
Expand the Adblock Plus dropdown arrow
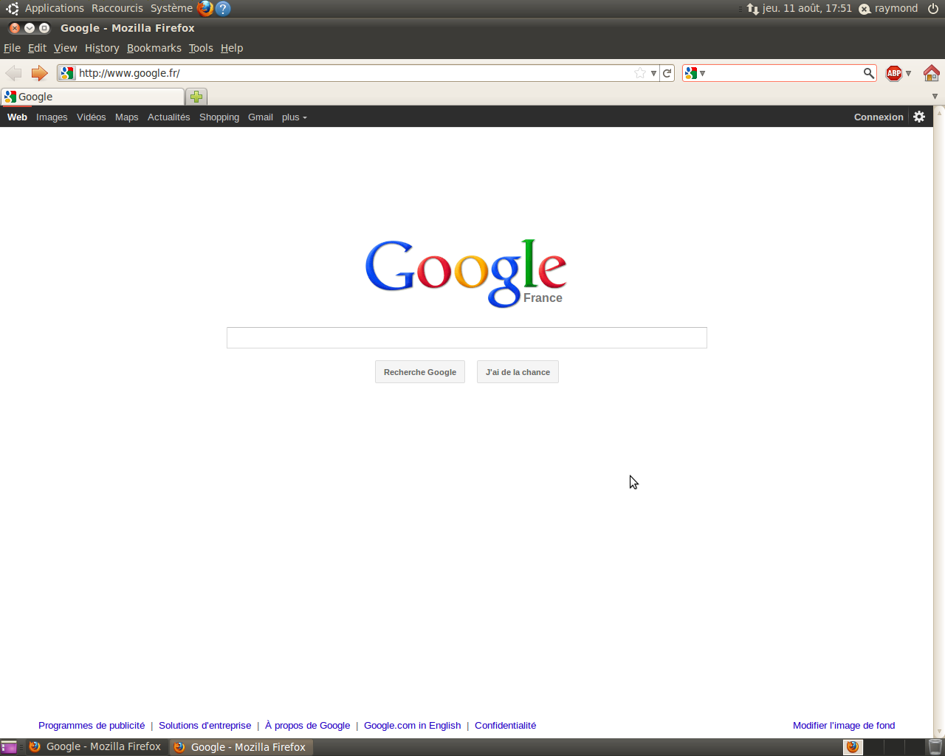click(x=908, y=73)
